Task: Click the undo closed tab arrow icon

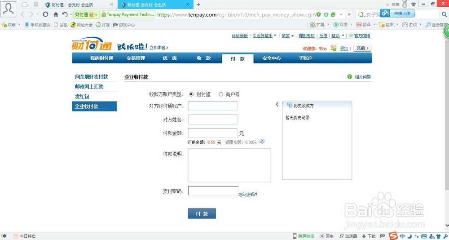Action: coord(65,14)
